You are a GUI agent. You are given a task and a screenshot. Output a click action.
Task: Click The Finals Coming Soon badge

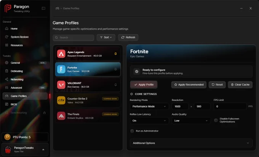110,114
